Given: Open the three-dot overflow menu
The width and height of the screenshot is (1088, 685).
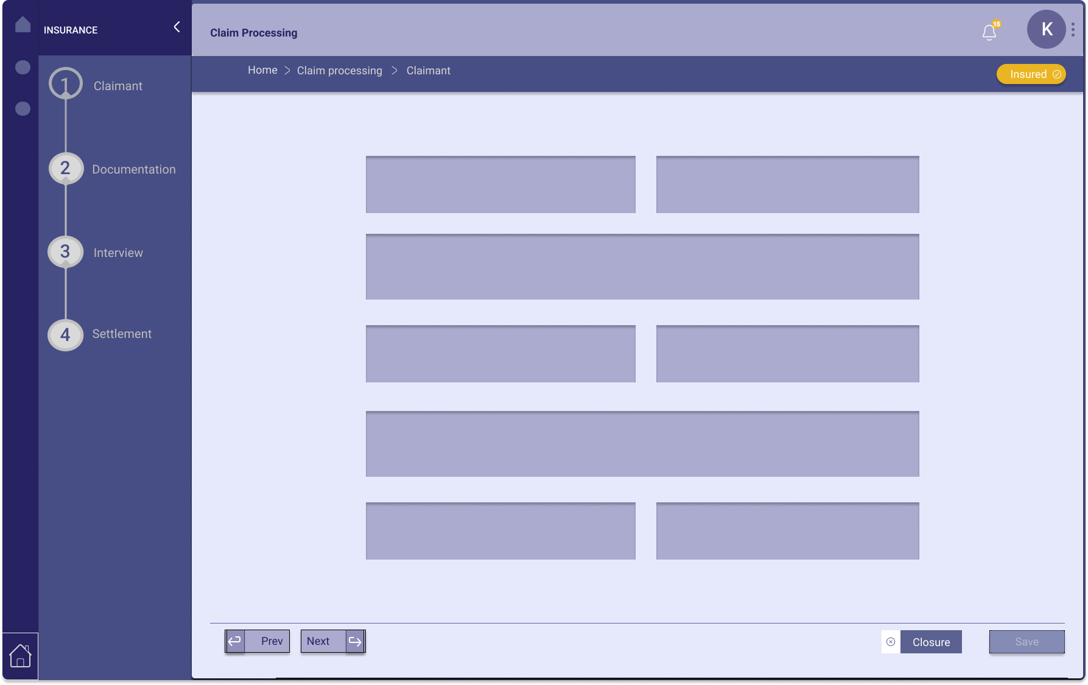Looking at the screenshot, I should [x=1073, y=29].
